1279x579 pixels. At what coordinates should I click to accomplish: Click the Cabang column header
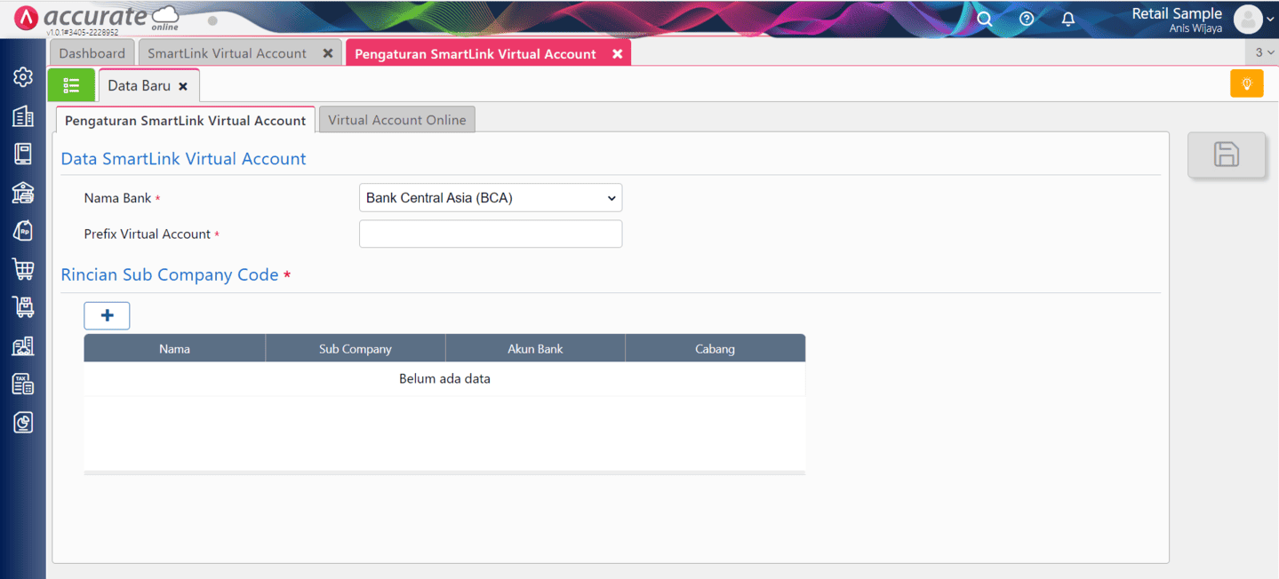715,349
